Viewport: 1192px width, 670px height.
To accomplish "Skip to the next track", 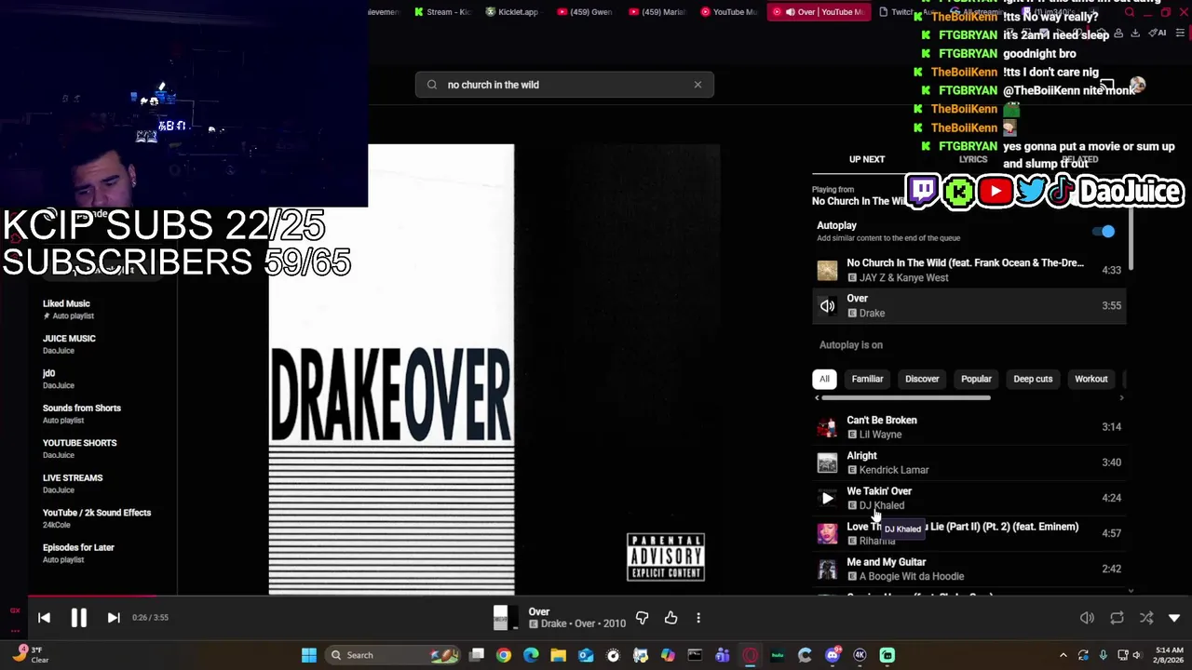I will click(x=114, y=617).
